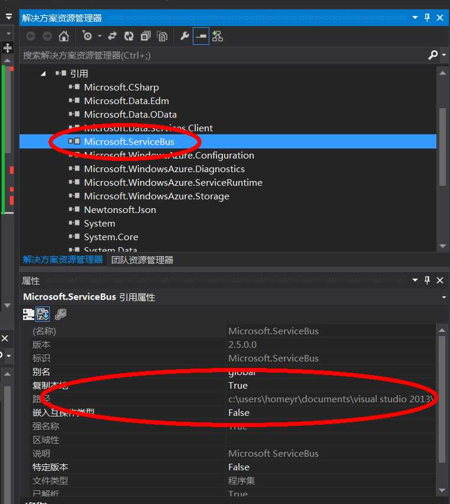Viewport: 450px width, 504px height.
Task: Click the 特定版本 False value
Action: click(239, 467)
